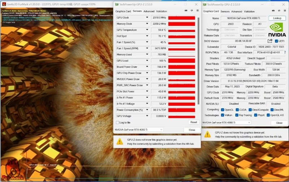Viewport: 289px width, 182px height.
Task: Toggle the Vulkan checkbox
Action: tap(223, 115)
